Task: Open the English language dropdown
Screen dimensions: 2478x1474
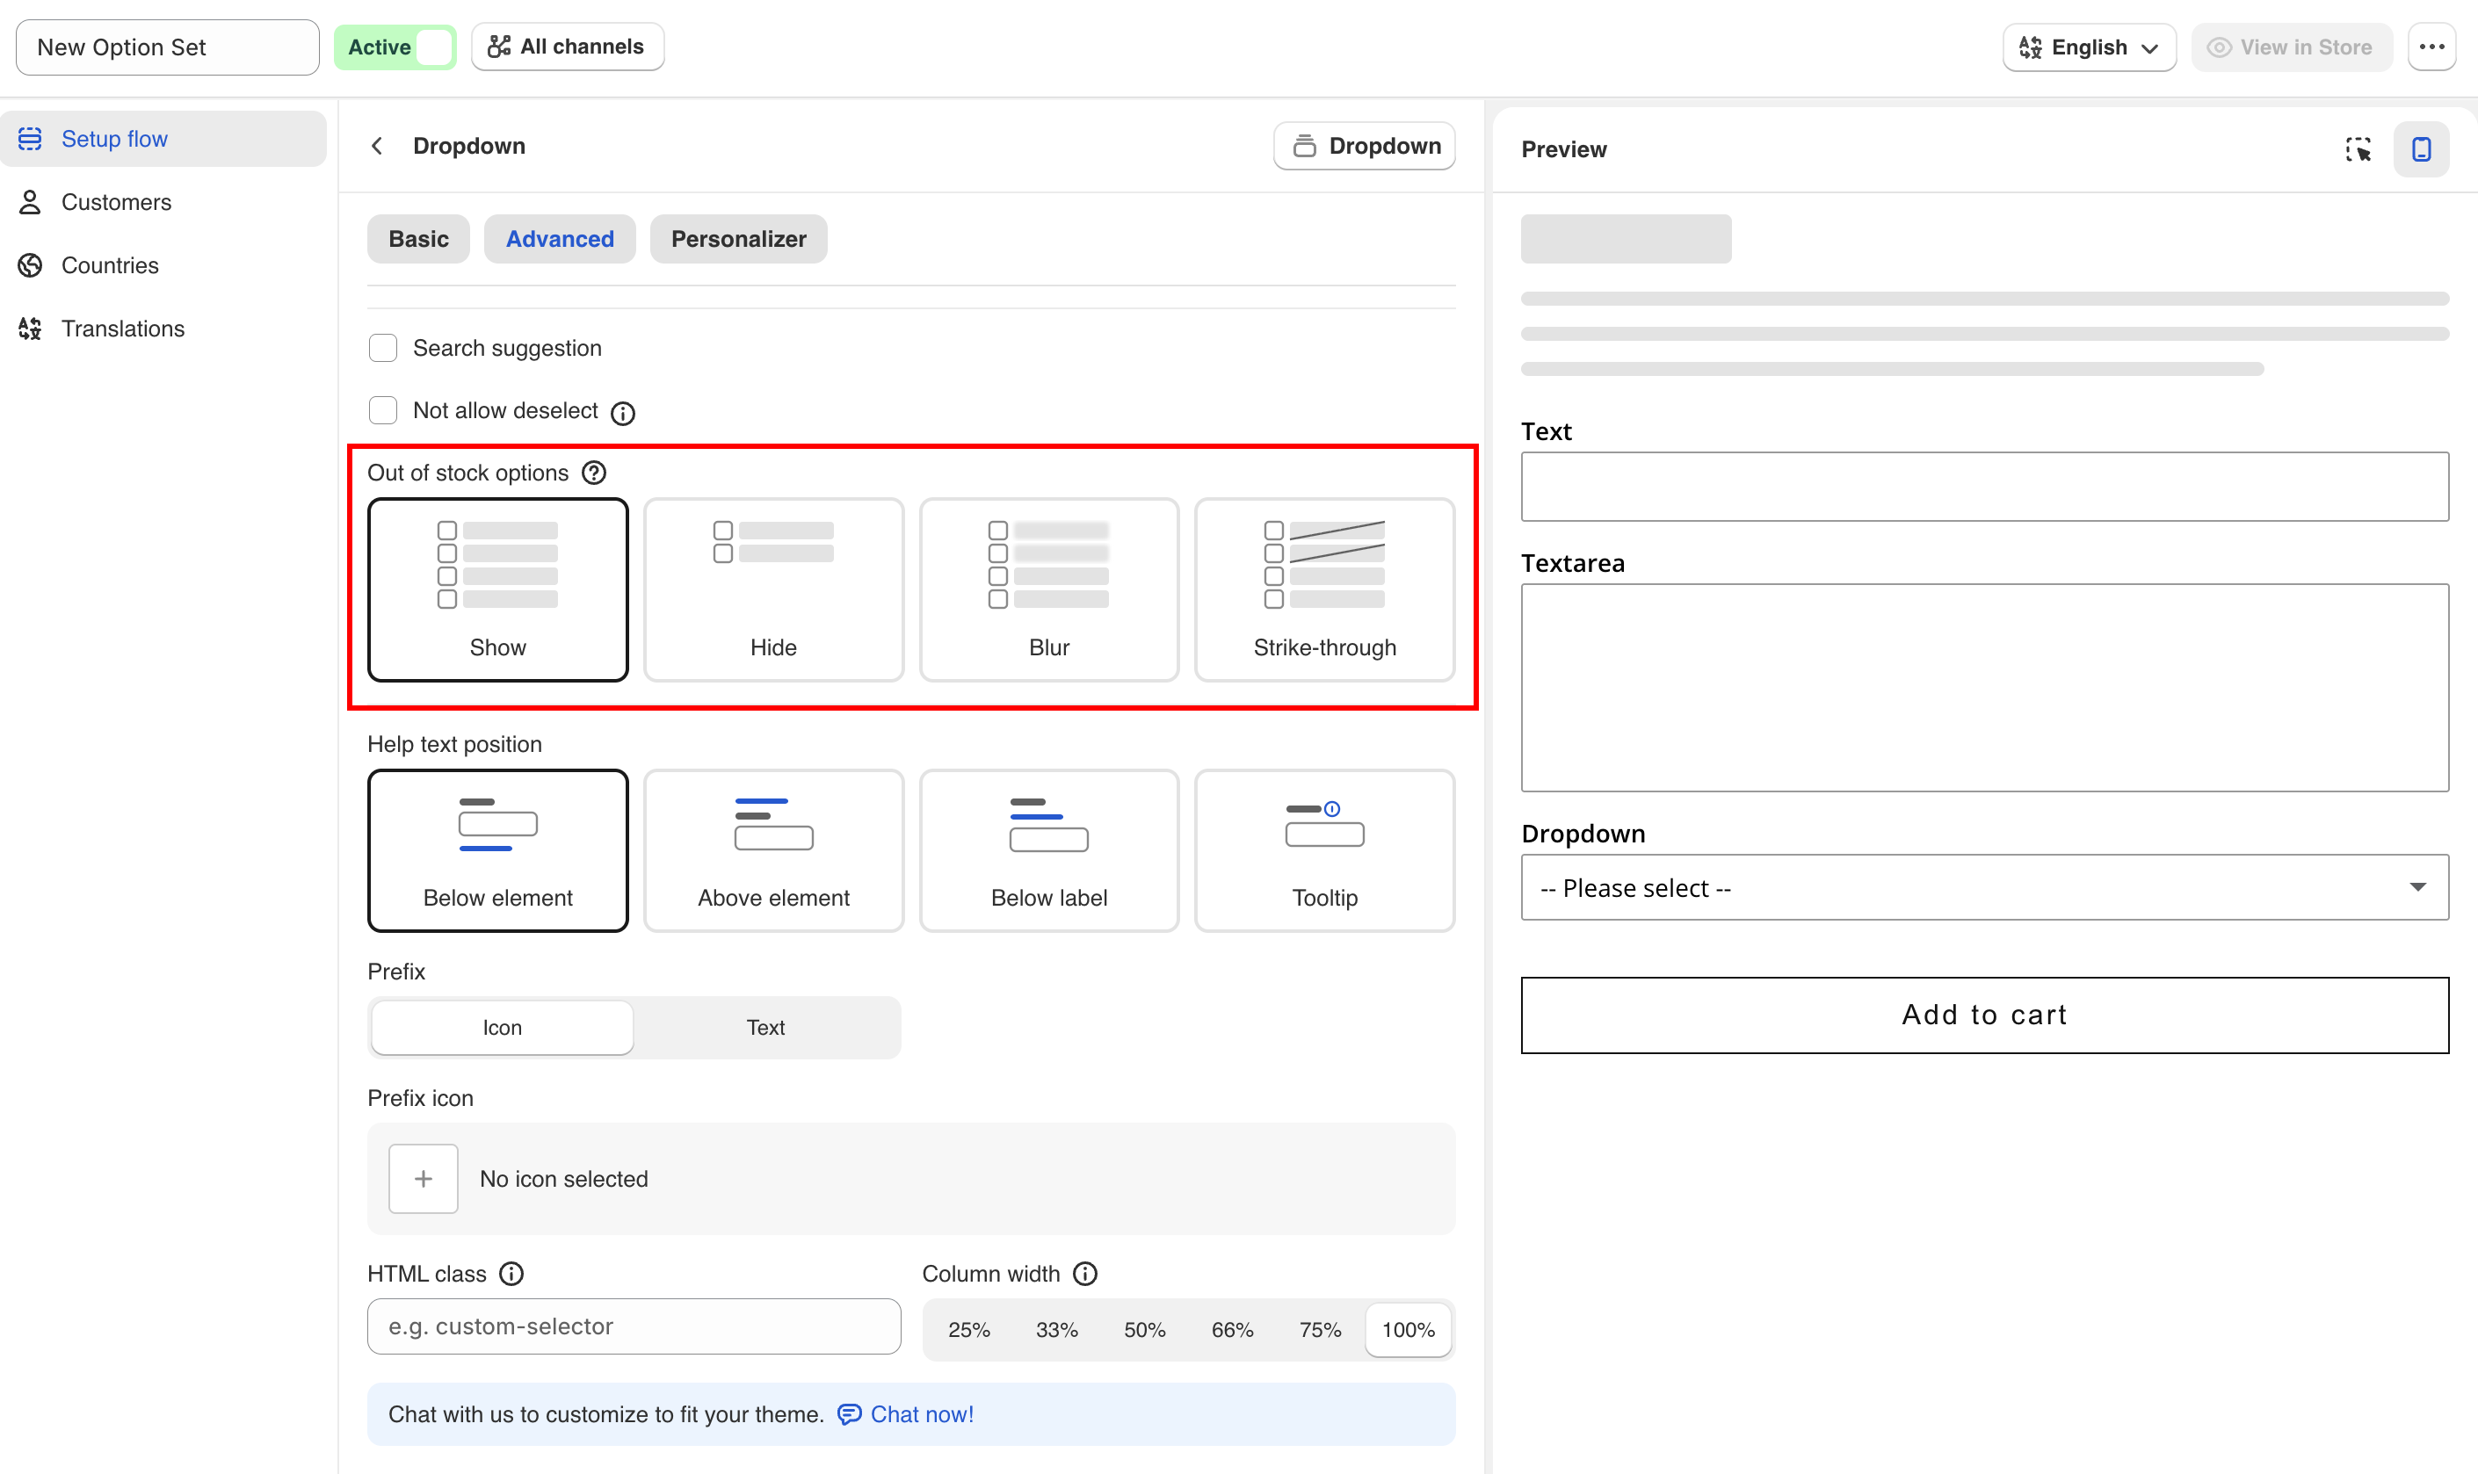Action: click(2090, 47)
